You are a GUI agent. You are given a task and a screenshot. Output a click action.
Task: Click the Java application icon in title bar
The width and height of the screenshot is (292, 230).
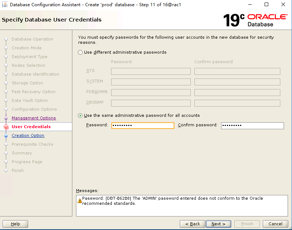coord(5,4)
